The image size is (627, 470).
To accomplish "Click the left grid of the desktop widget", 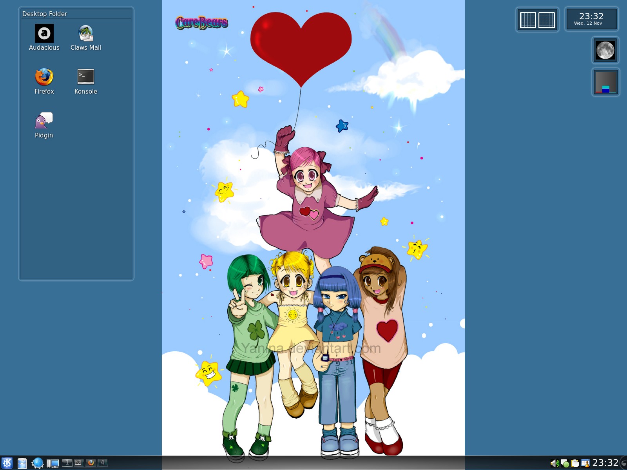I will click(x=527, y=20).
